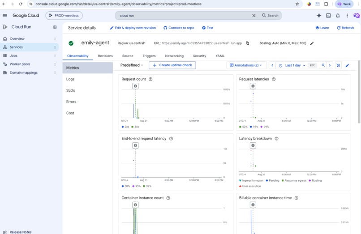Open help for End-to-end request latency
This screenshot has height=234, width=361.
tap(171, 139)
